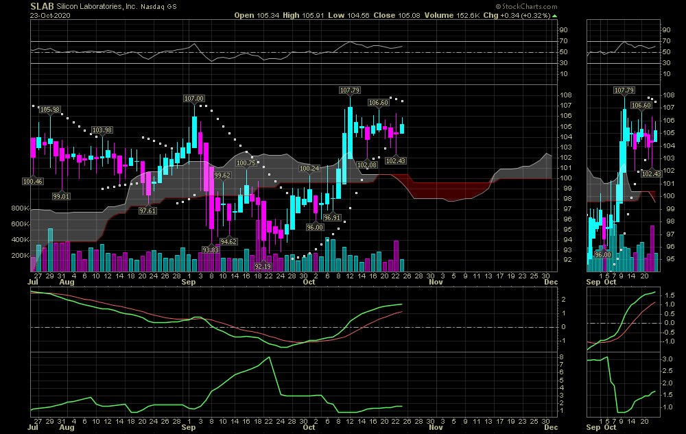Click the Aug month label under price chart
This screenshot has height=434, width=686.
click(67, 282)
